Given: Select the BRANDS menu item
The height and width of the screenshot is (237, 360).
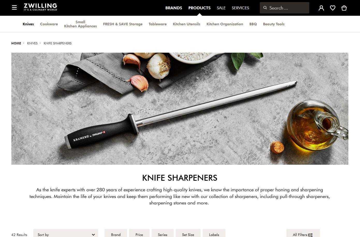Looking at the screenshot, I should tap(174, 8).
